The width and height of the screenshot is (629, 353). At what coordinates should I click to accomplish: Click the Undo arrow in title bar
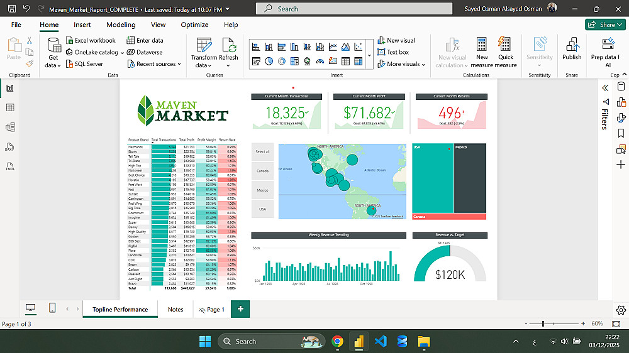26,8
